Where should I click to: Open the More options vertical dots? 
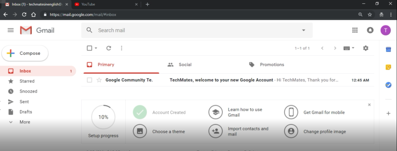click(x=122, y=48)
